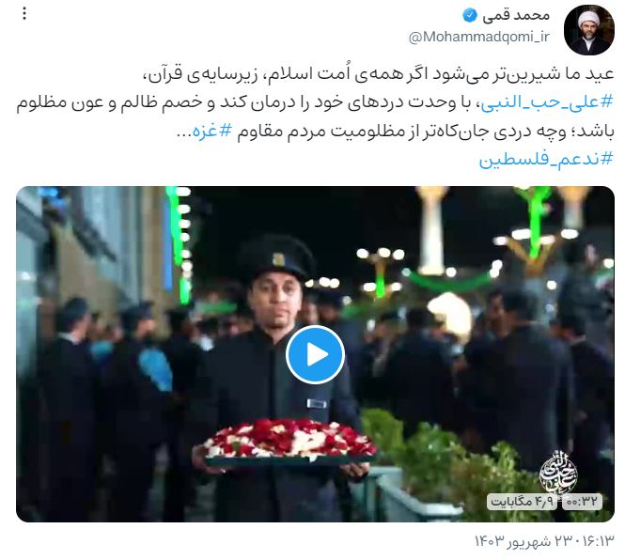Play the video with the blue play button

[315, 354]
